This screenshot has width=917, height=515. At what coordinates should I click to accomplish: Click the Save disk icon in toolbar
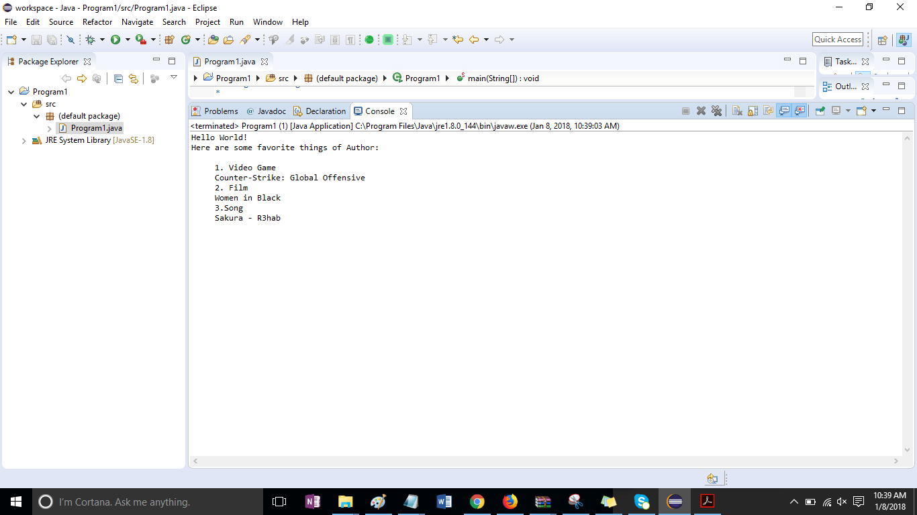tap(36, 40)
